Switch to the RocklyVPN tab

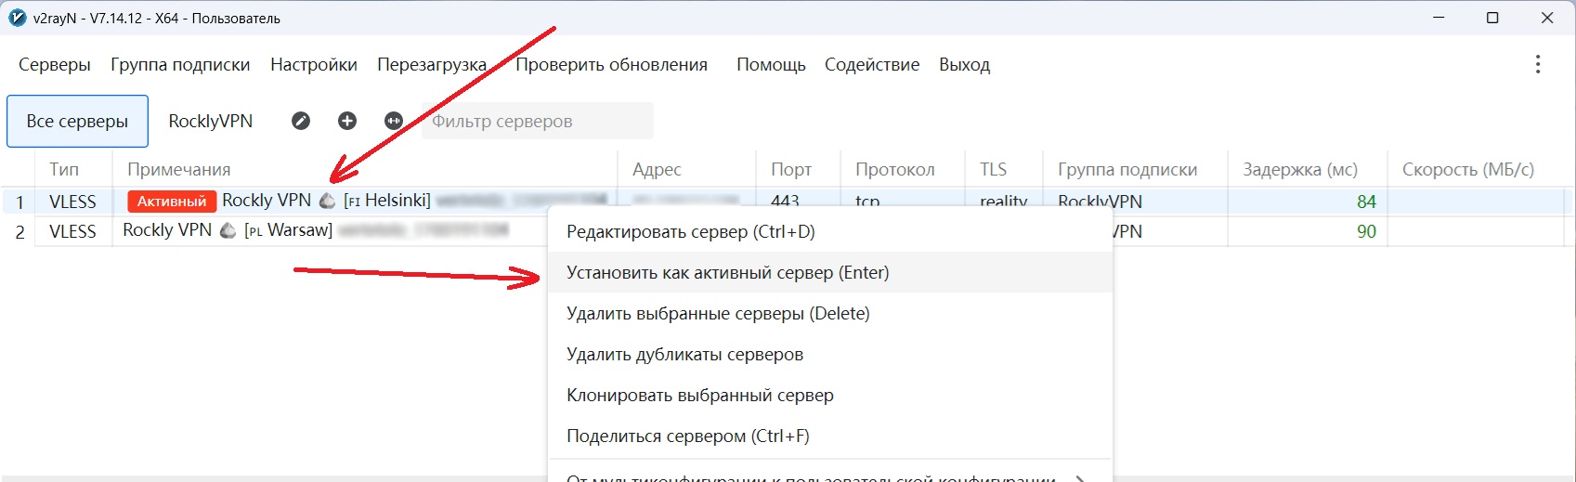211,121
